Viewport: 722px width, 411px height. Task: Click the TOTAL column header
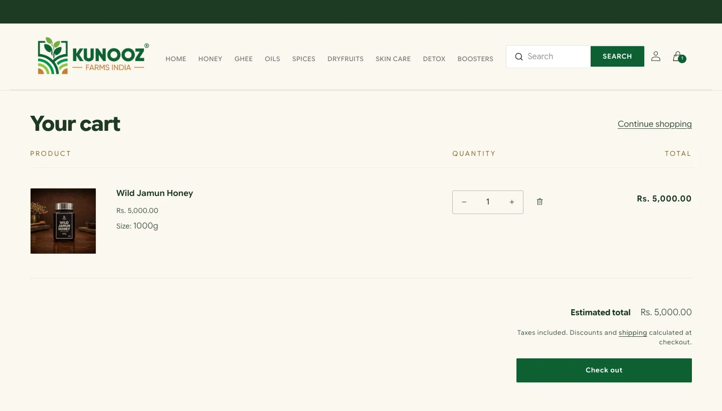point(678,153)
